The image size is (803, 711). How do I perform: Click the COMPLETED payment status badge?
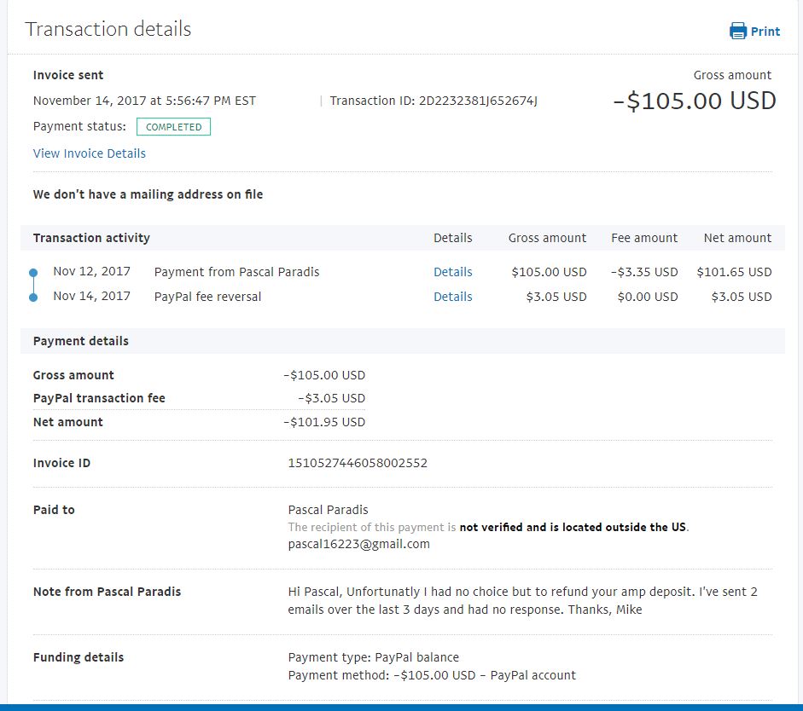[x=173, y=127]
